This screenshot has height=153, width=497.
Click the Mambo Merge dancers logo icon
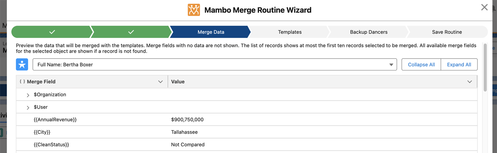[194, 10]
